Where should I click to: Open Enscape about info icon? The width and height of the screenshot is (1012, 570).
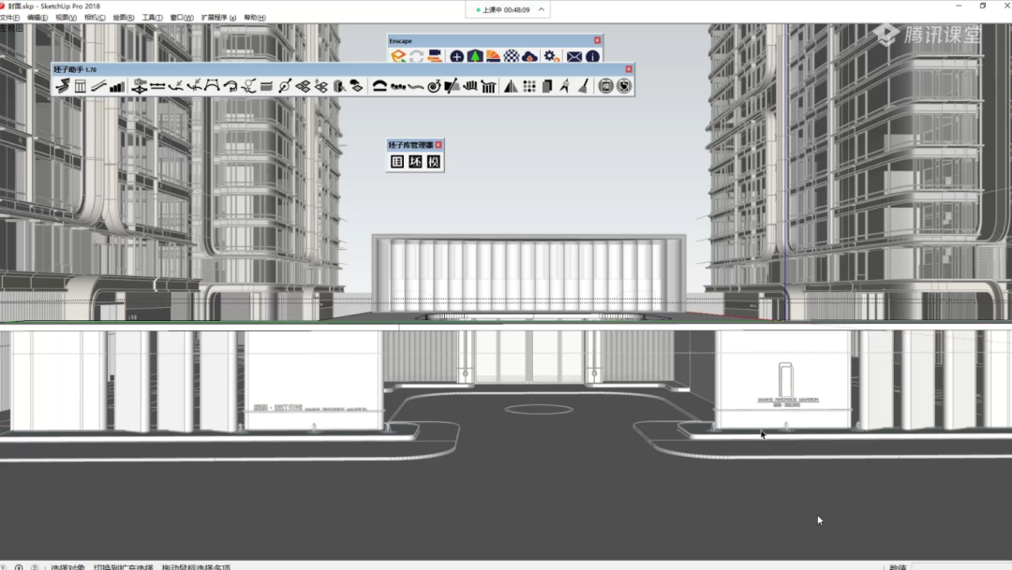592,56
